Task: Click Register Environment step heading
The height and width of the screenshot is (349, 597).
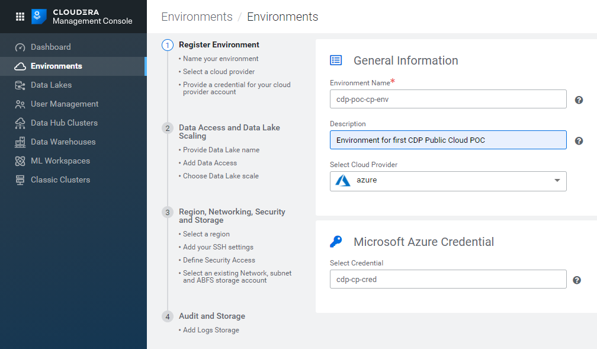Action: tap(219, 44)
